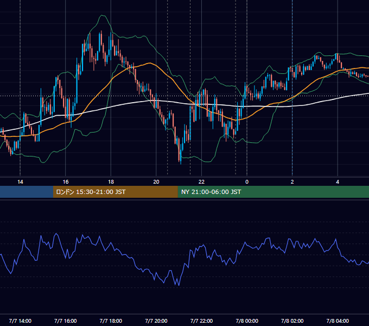Click the 7/8 02:00 date label
Screen dimensions: 369x326
point(292,321)
